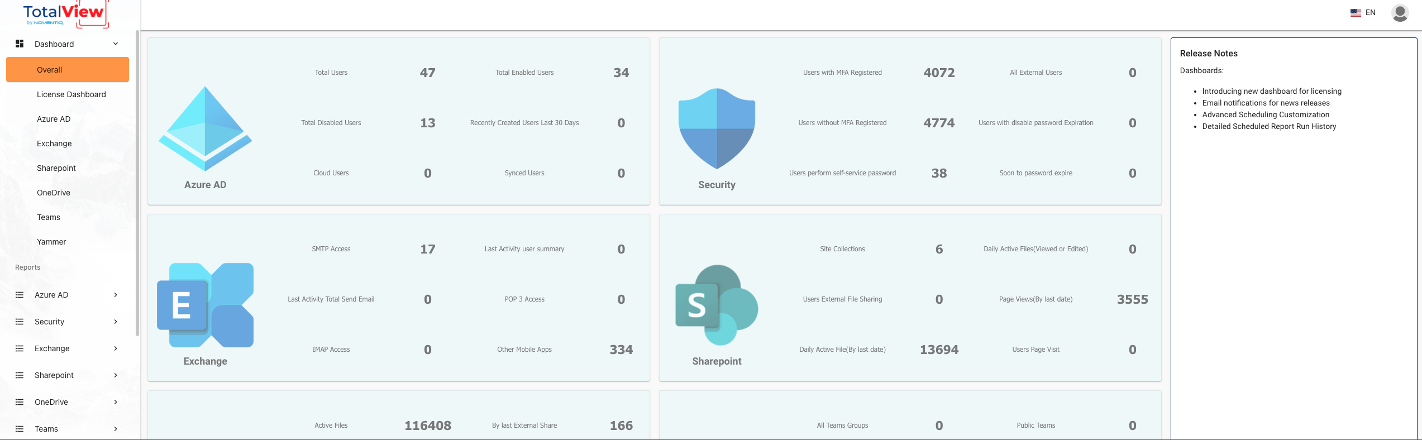Click Total Disabled Users count 13
The height and width of the screenshot is (440, 1422).
click(x=428, y=123)
